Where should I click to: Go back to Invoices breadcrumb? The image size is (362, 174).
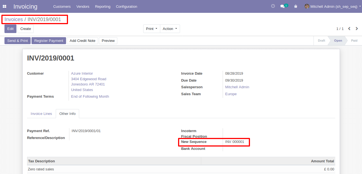(x=14, y=19)
